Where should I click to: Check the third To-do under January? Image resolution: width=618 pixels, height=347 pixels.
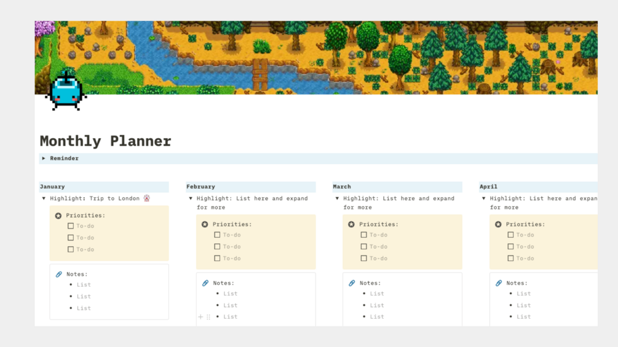click(x=71, y=249)
